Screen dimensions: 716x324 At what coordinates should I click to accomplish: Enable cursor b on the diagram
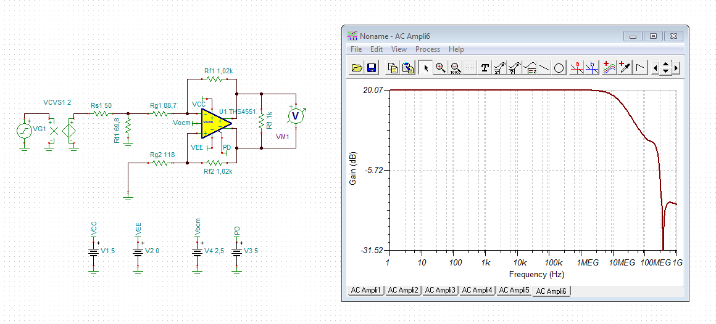point(593,68)
